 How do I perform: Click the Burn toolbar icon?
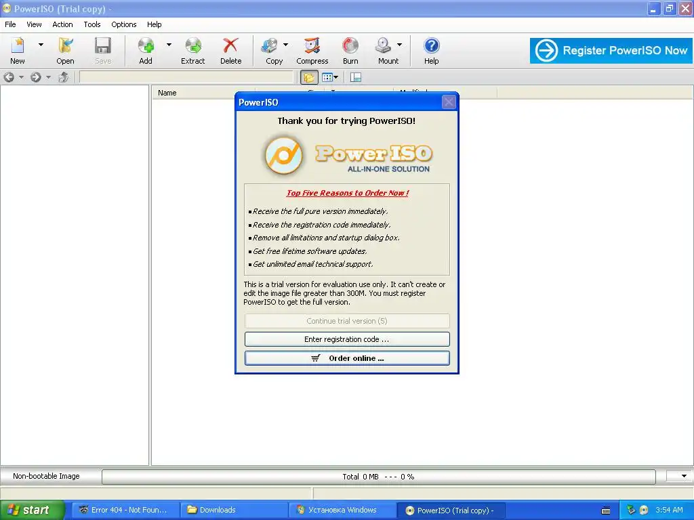[350, 50]
